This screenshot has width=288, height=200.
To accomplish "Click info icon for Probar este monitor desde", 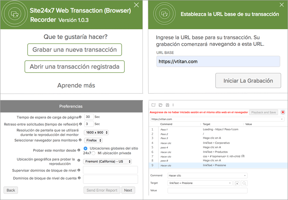I will click(79, 150).
